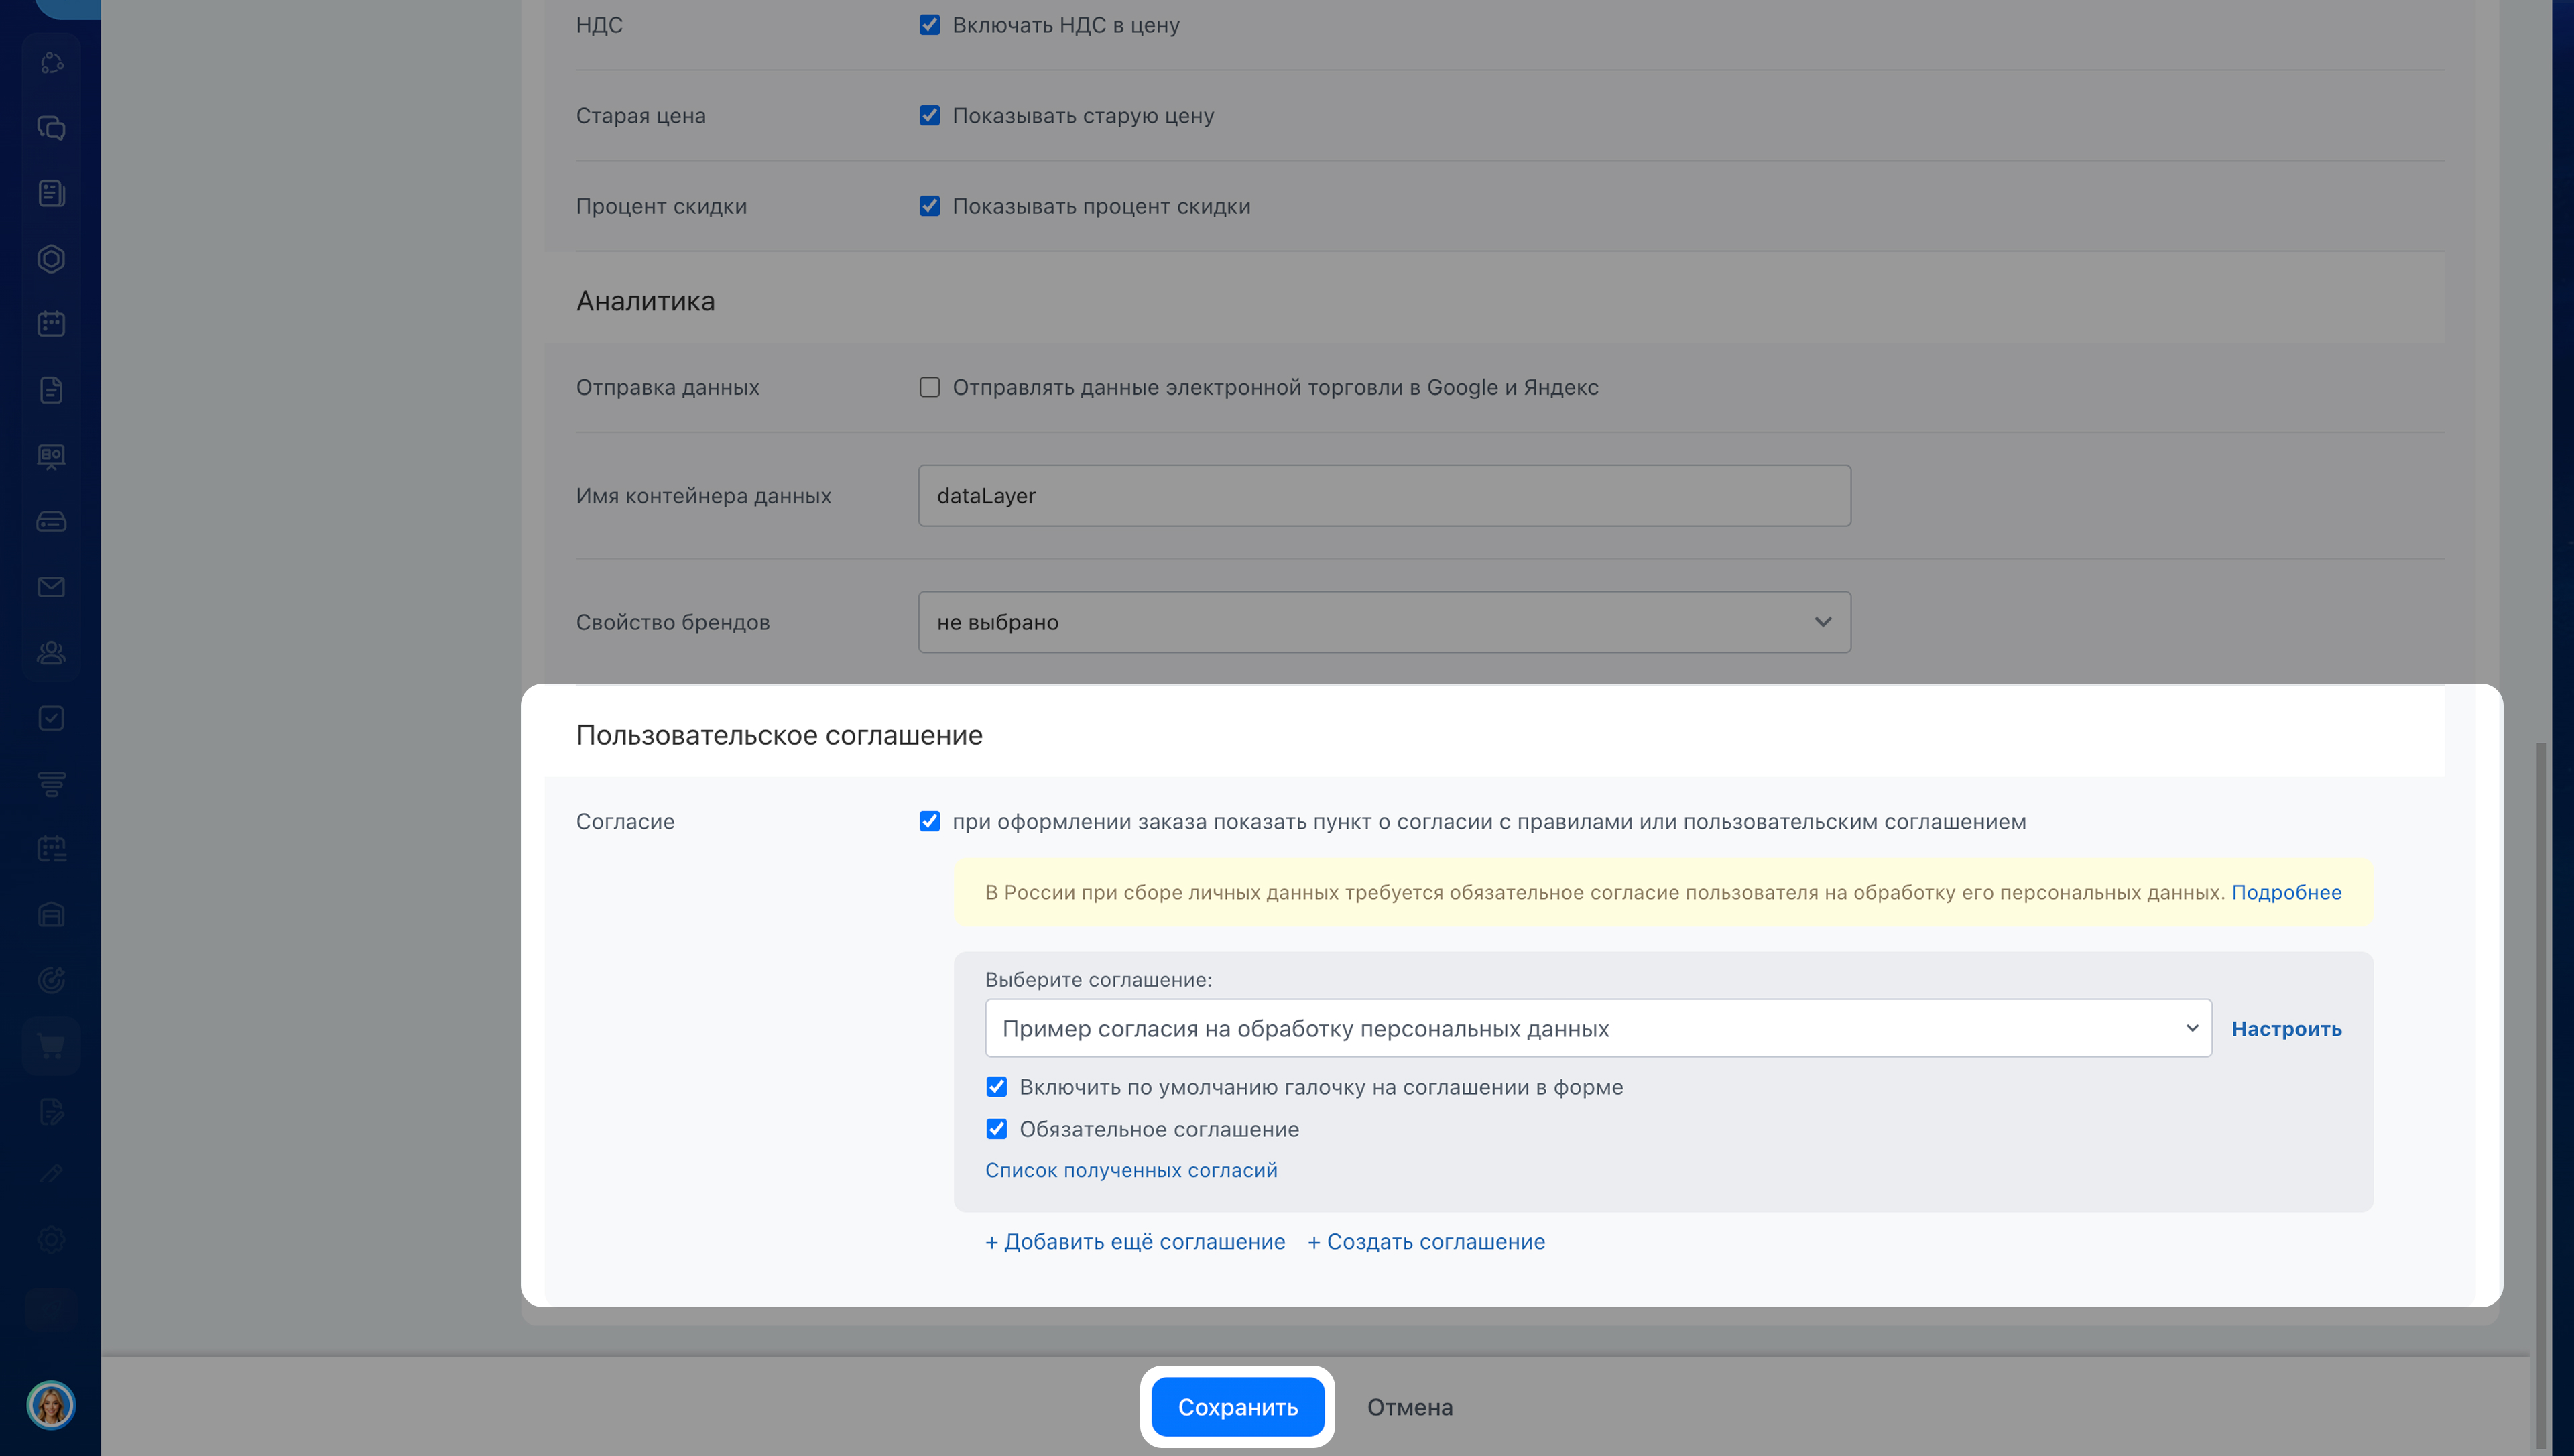Enable sending e-commerce data to Google and Yandex
Image resolution: width=2574 pixels, height=1456 pixels.
[x=930, y=387]
